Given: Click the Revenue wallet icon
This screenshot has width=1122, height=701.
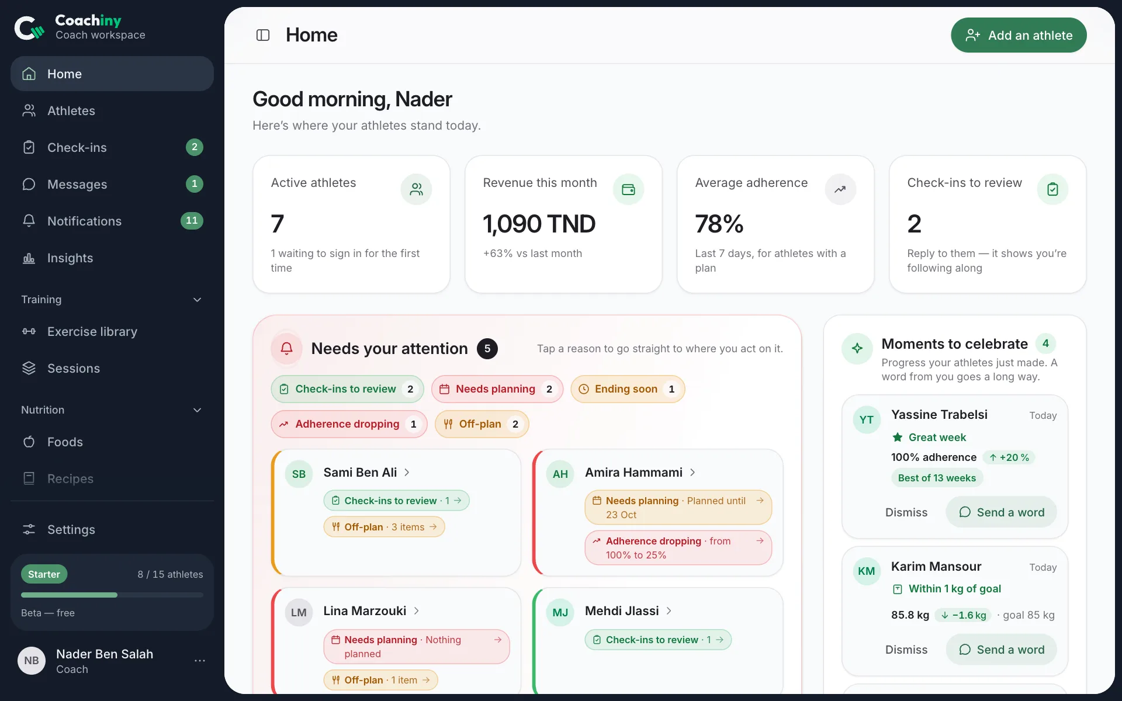Looking at the screenshot, I should click(628, 189).
